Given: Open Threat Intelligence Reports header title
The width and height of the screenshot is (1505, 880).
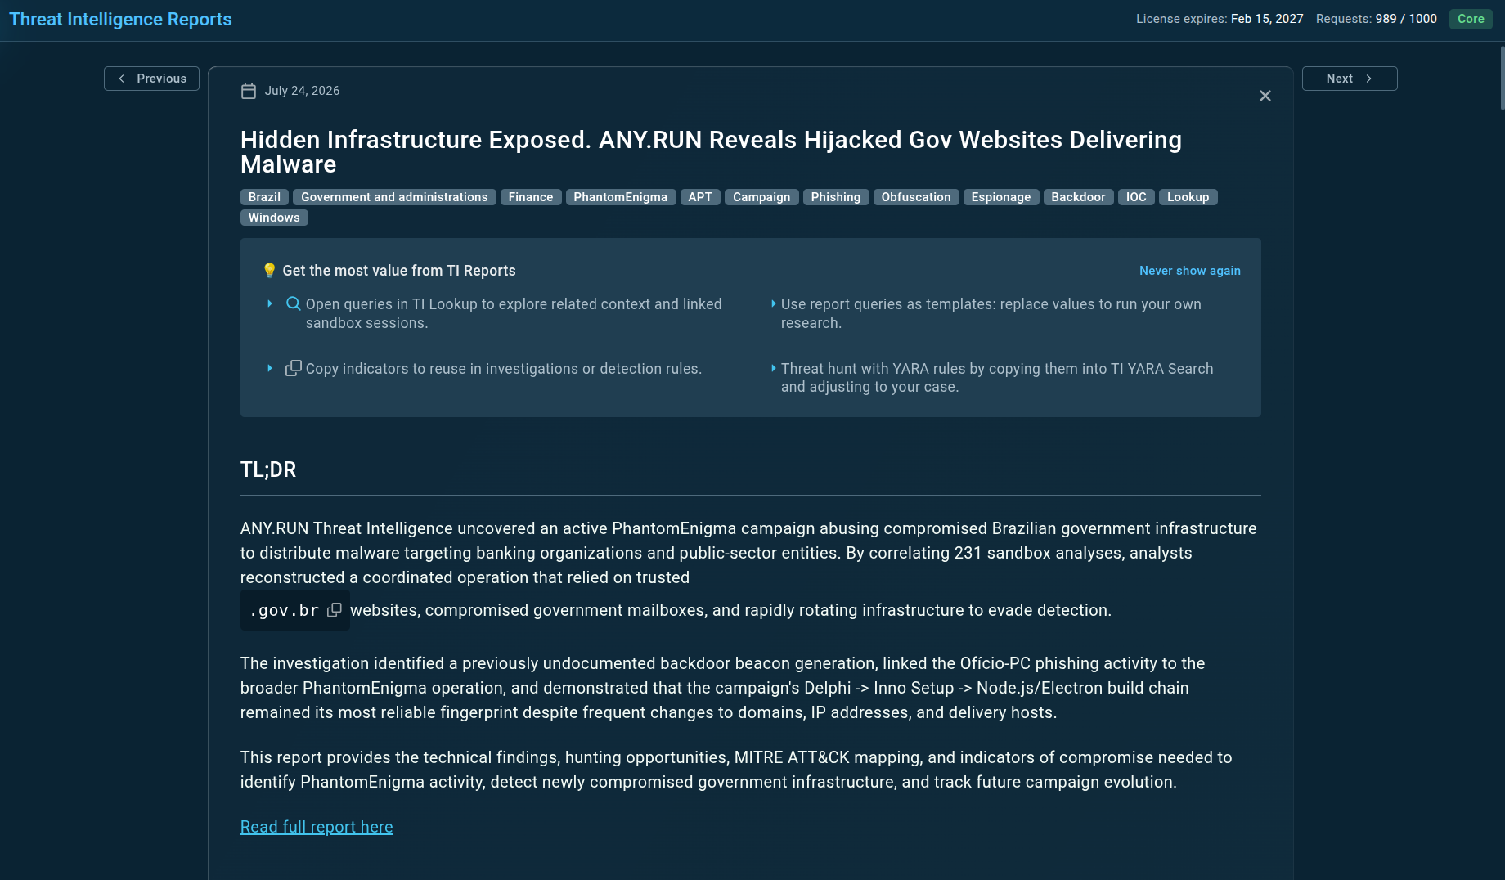Looking at the screenshot, I should [120, 19].
